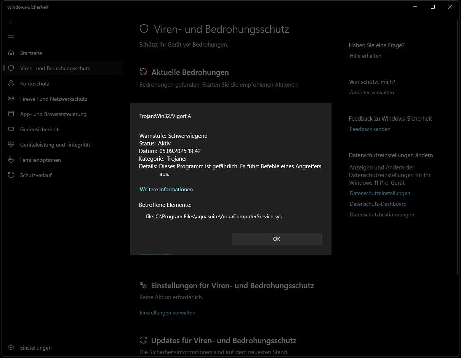The image size is (461, 358).
Task: Click the Status: Aktiv line
Action: coord(155,143)
